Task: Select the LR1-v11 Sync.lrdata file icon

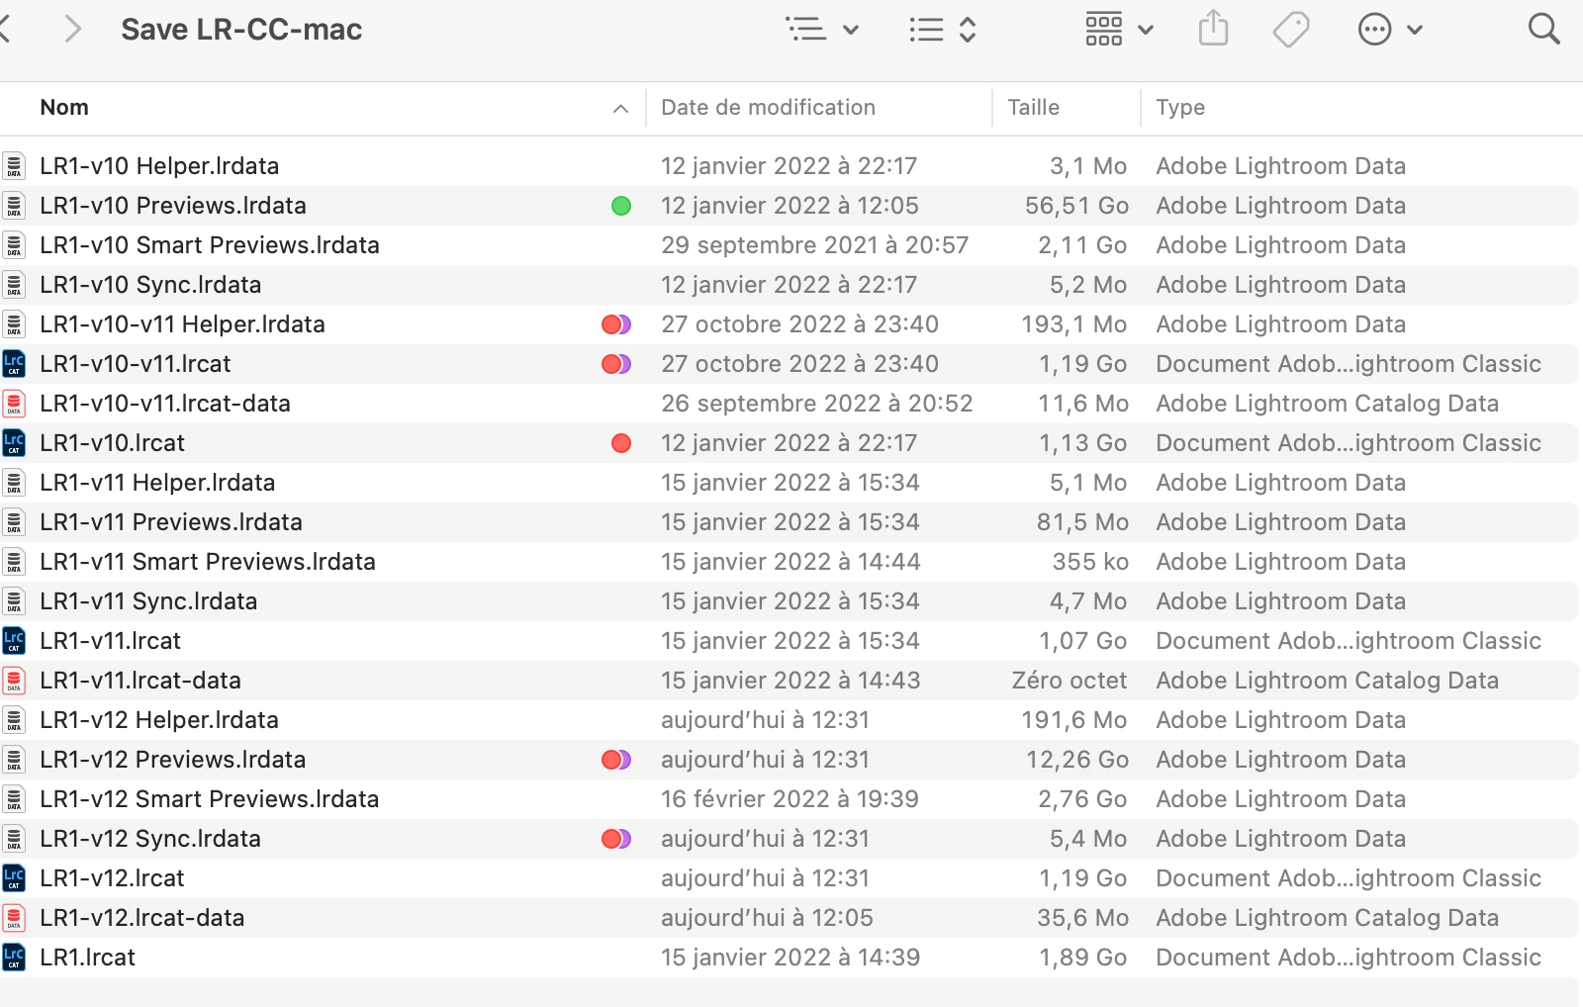Action: pos(14,601)
